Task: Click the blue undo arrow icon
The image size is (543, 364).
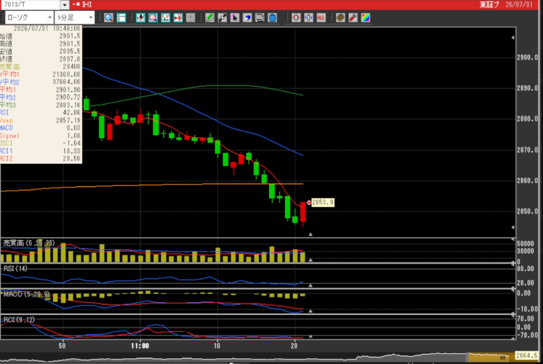Action: [247, 17]
